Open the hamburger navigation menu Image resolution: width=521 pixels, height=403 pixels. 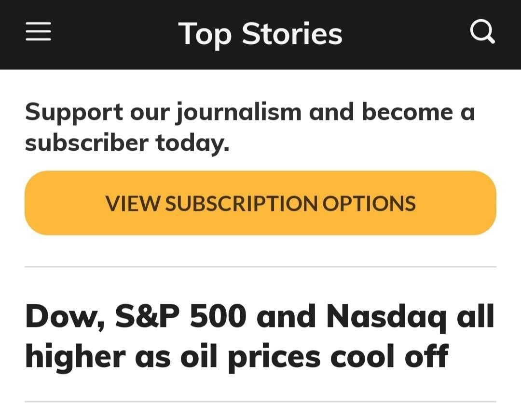(x=38, y=31)
